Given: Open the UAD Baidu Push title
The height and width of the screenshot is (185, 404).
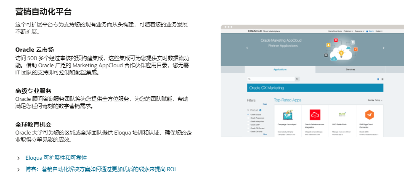Looking at the screenshot, I should coord(339,124).
